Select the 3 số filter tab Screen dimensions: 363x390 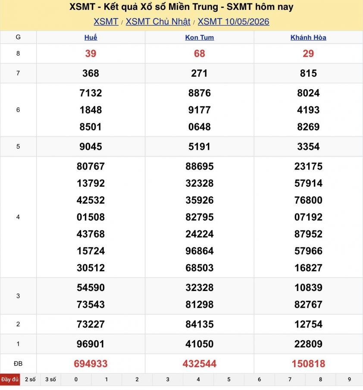click(50, 380)
